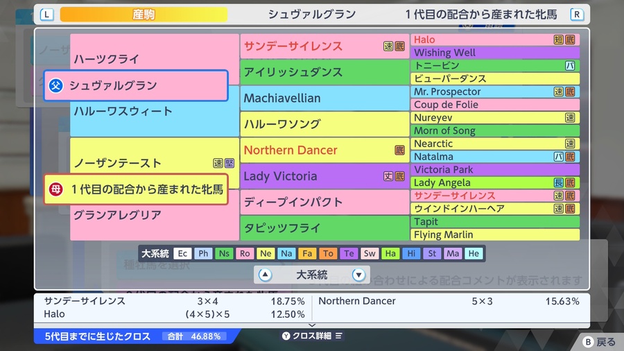Click the red 母 dam icon

(55, 189)
